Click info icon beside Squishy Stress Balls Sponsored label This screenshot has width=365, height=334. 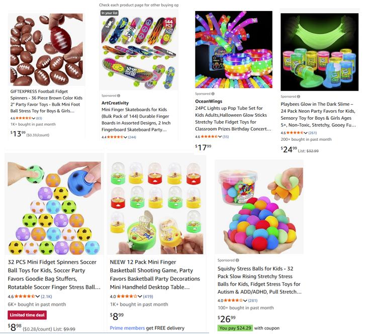[237, 260]
